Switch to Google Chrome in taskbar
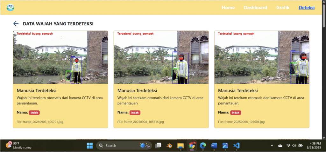This screenshot has width=326, height=152. coord(192,145)
